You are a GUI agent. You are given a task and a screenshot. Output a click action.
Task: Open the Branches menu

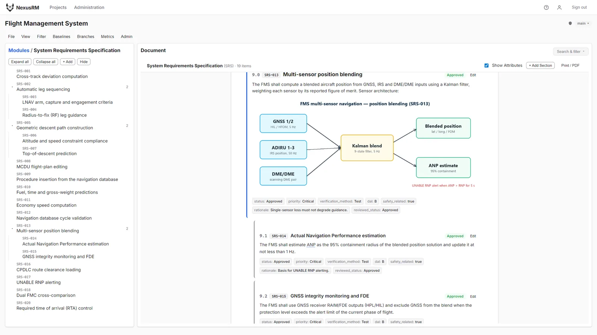[x=86, y=36]
